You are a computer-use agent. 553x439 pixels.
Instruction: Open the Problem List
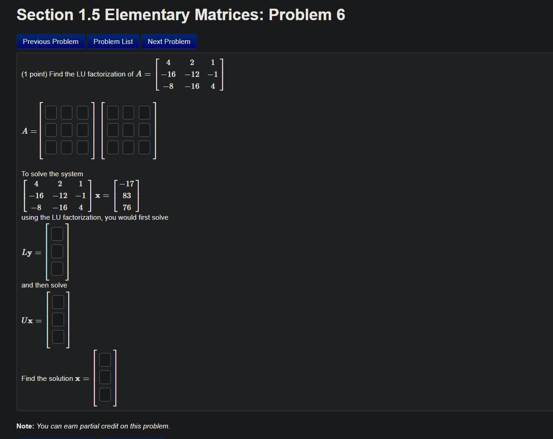coord(113,41)
